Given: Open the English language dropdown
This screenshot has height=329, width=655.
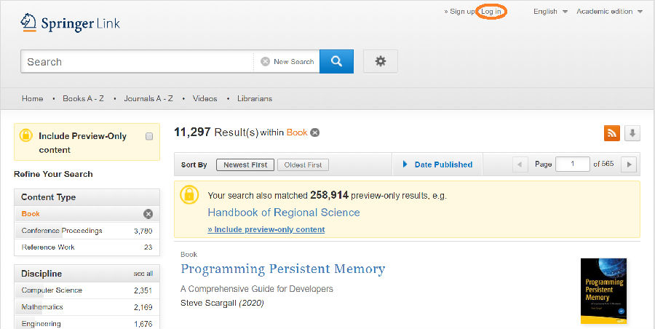Looking at the screenshot, I should 549,12.
